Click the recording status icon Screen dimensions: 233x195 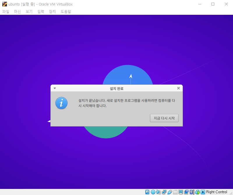coord(186,192)
